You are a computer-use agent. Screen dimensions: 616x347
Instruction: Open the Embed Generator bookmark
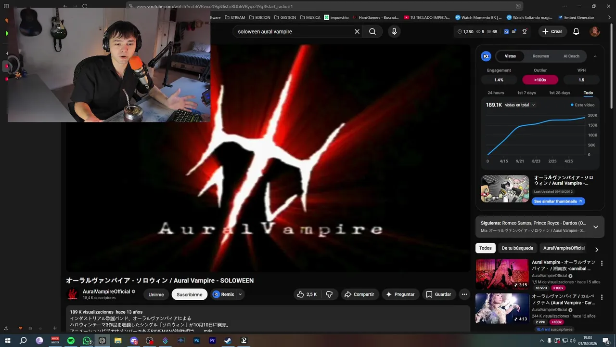pos(576,18)
